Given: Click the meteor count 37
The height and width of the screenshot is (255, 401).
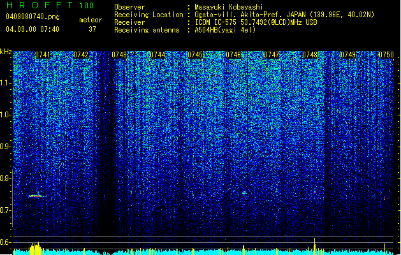Looking at the screenshot, I should point(92,29).
